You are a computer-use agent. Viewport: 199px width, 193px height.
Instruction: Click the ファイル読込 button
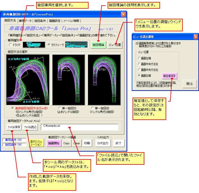[x=30, y=127]
